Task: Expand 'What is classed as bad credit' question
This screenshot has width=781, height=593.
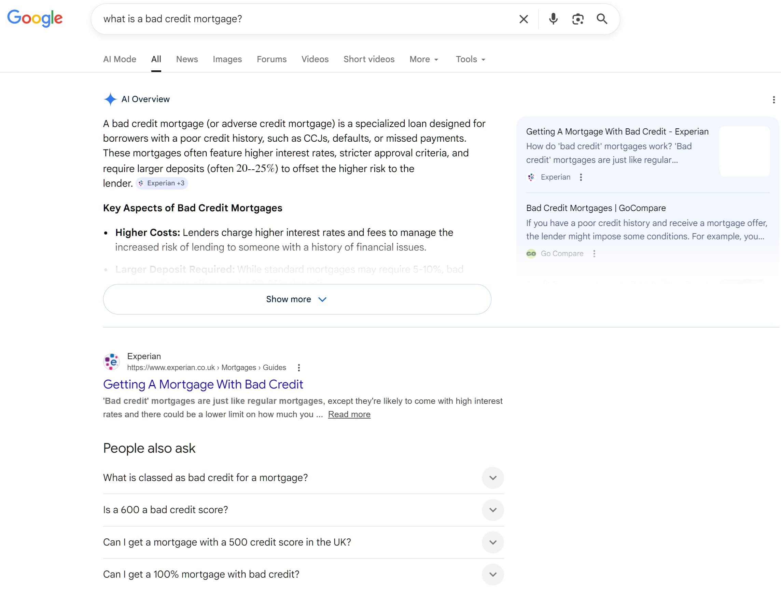Action: click(x=303, y=478)
